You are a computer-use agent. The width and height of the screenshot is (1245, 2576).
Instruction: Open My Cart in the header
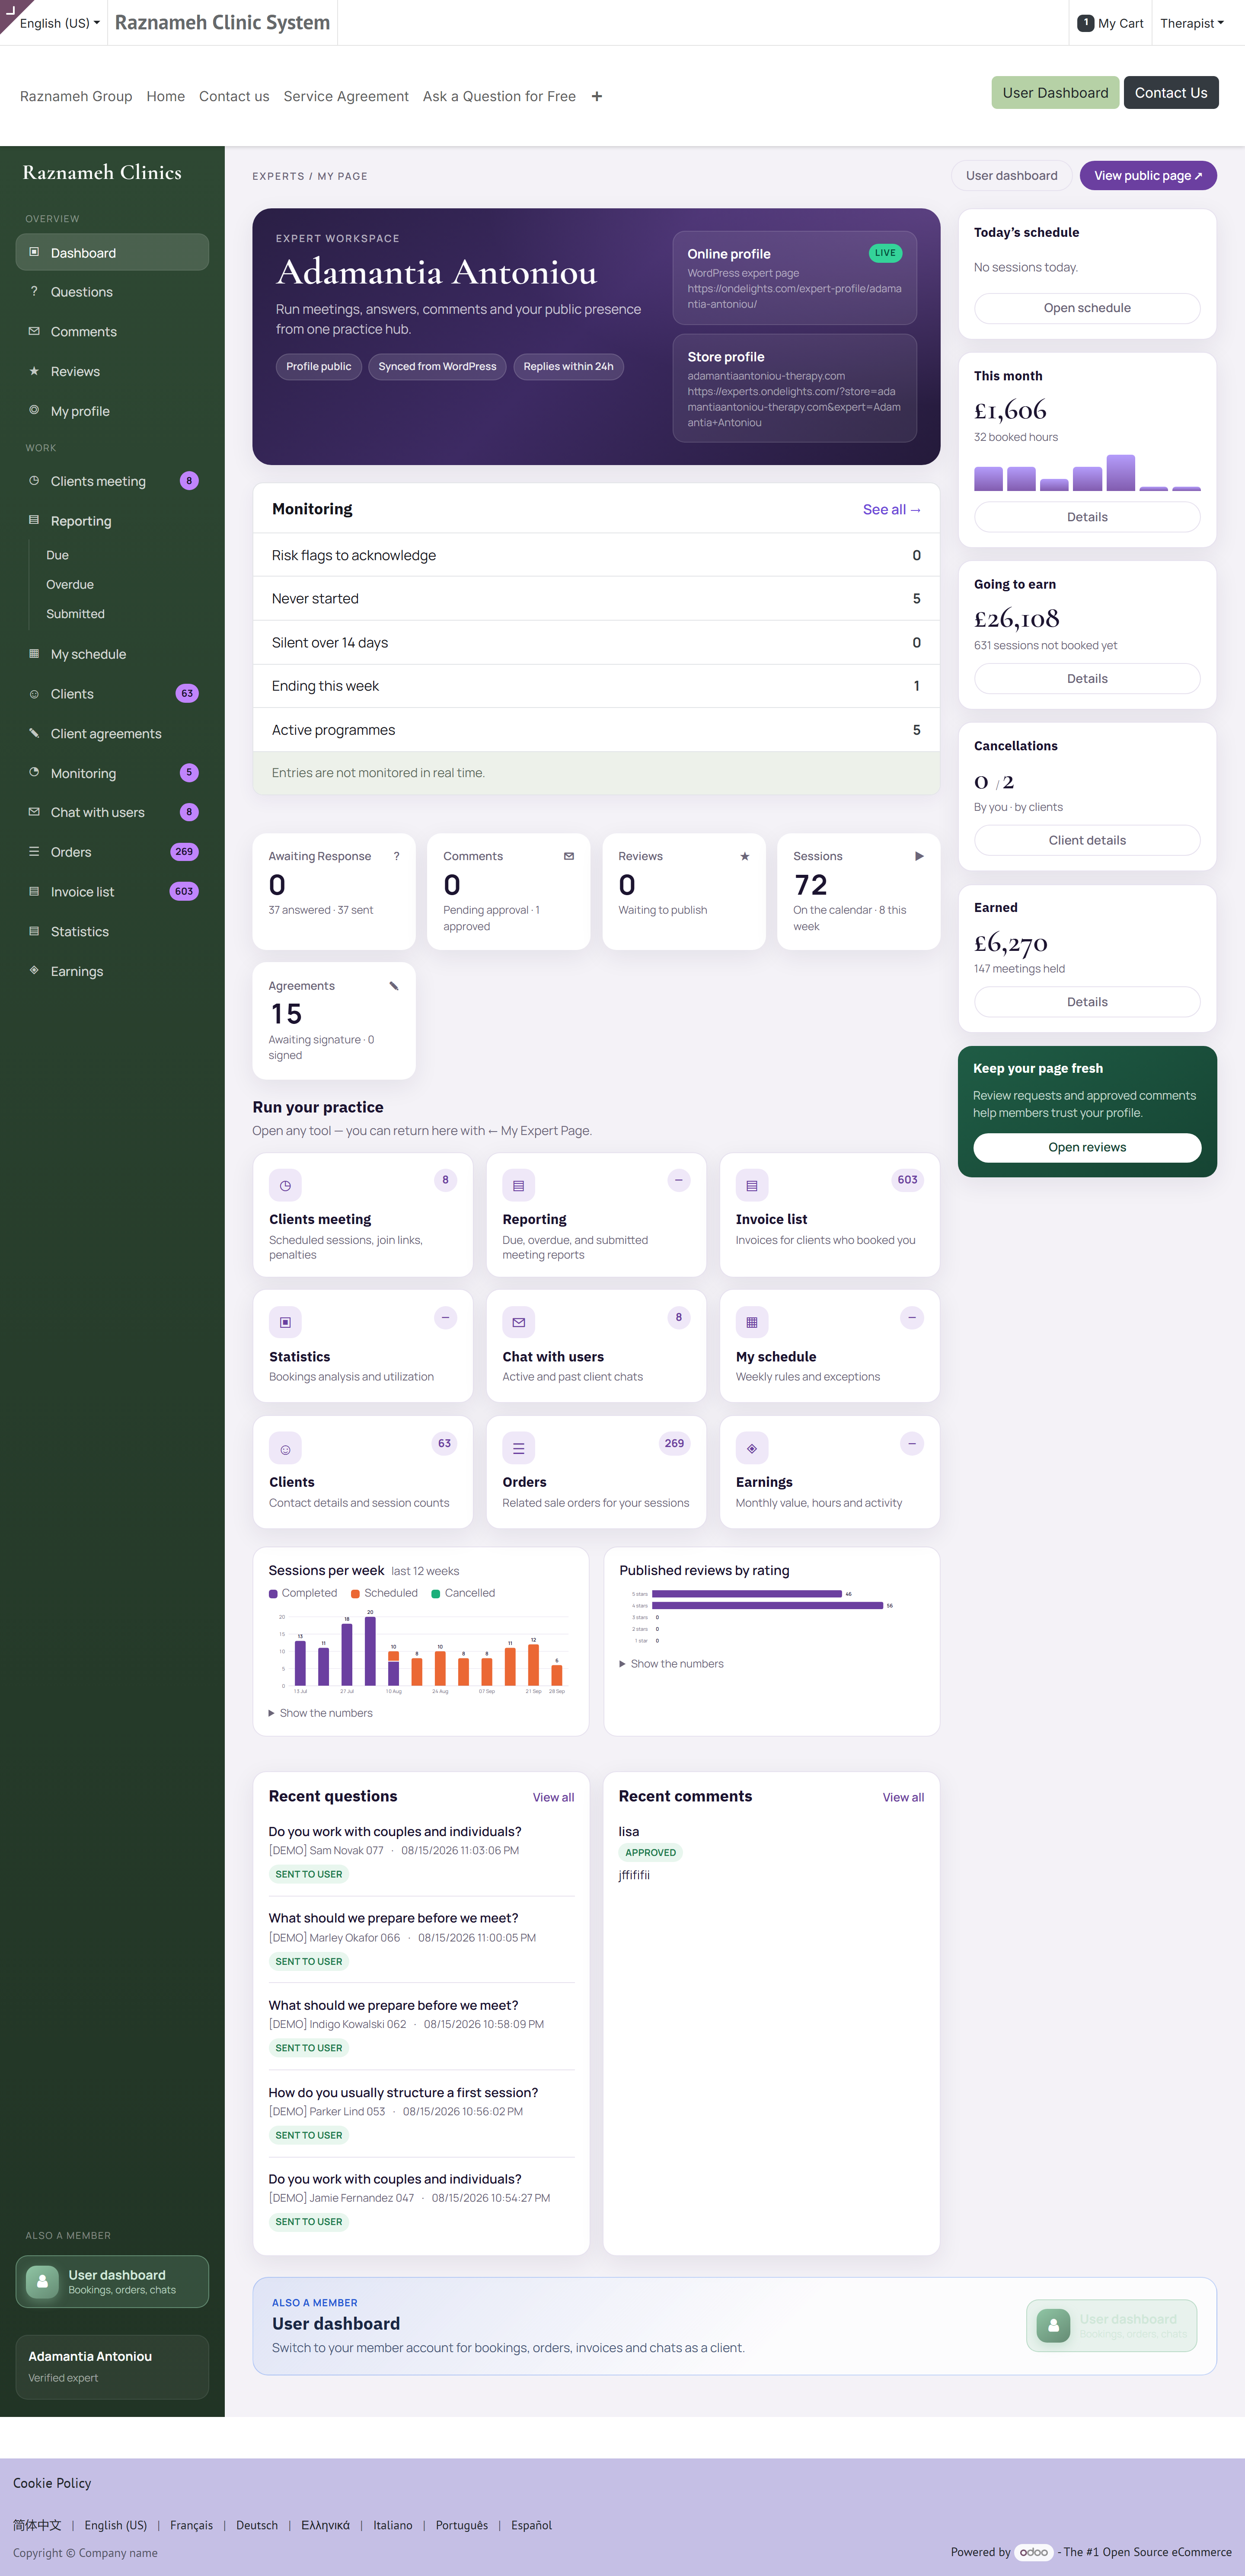(x=1110, y=23)
